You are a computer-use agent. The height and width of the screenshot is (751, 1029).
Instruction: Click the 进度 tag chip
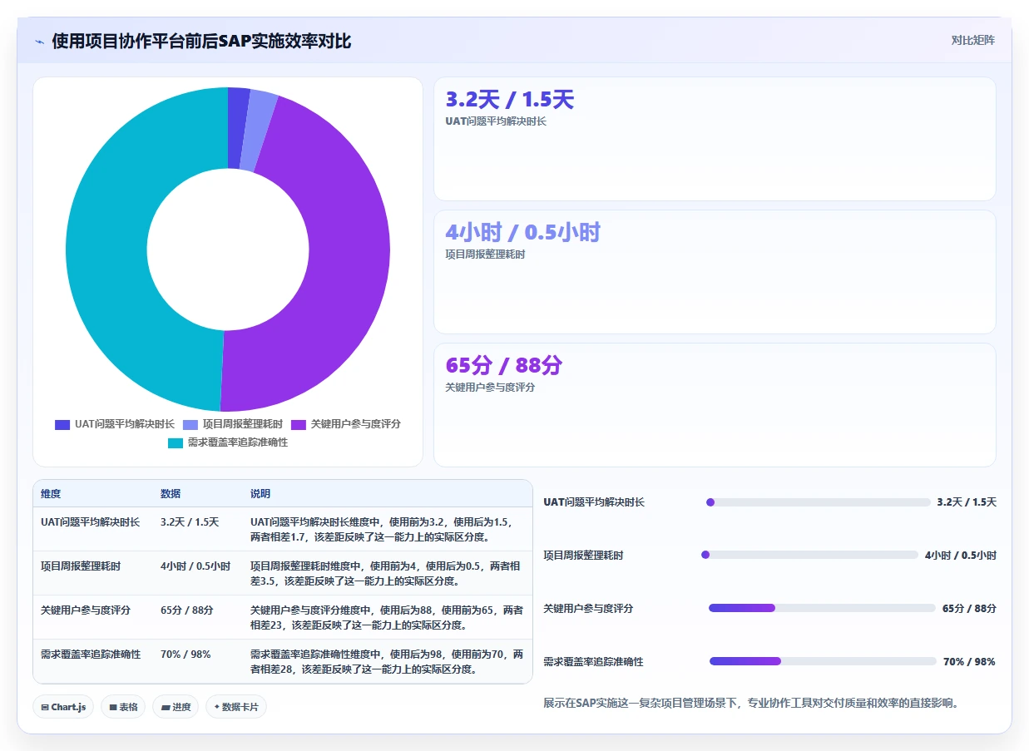coord(176,707)
